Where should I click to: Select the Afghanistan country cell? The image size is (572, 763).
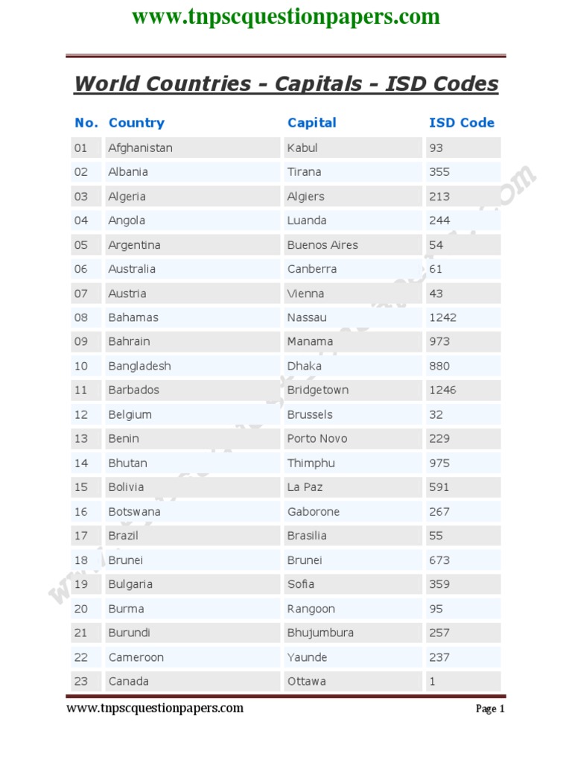141,148
